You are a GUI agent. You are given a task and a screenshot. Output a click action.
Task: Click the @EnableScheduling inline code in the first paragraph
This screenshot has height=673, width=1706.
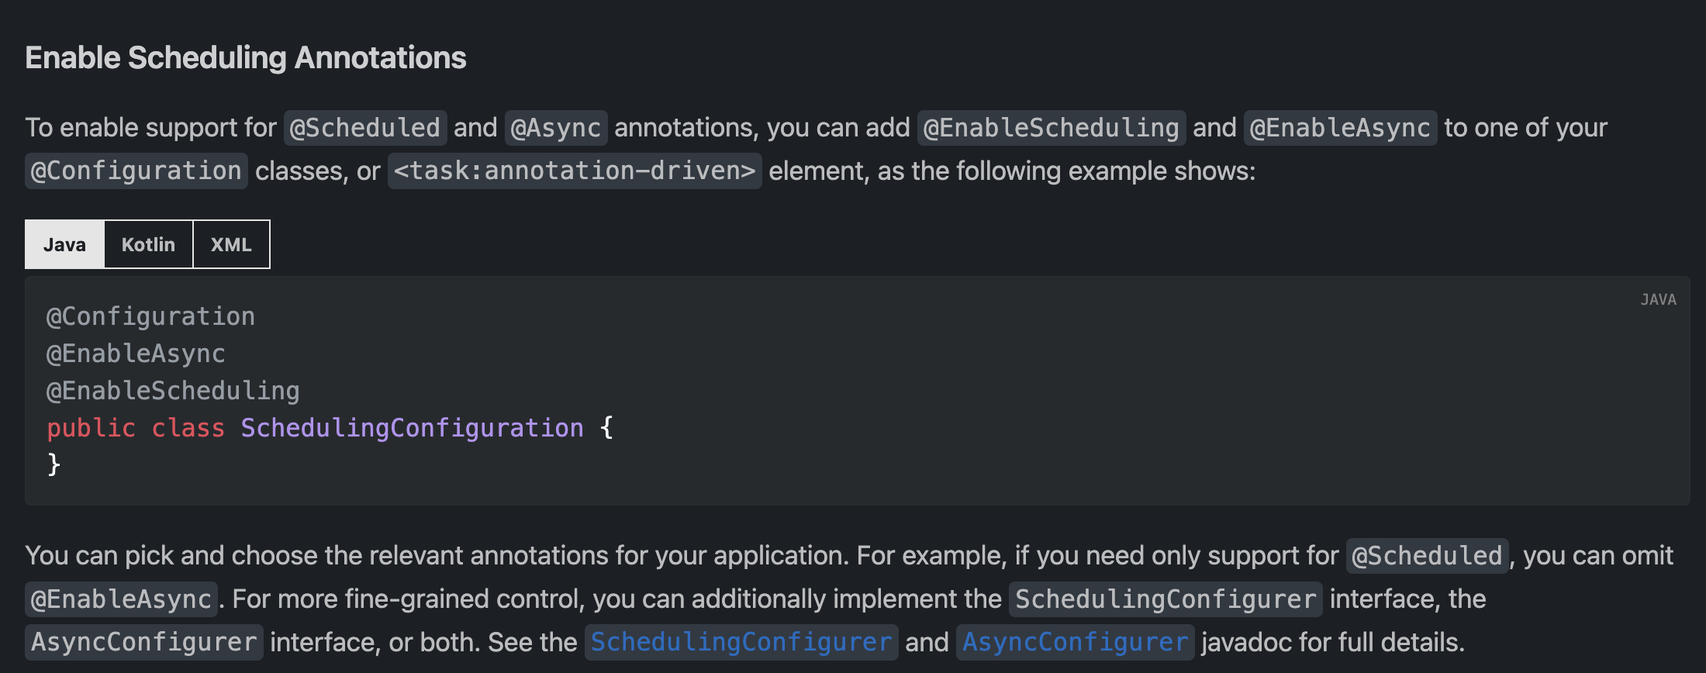(x=1051, y=127)
